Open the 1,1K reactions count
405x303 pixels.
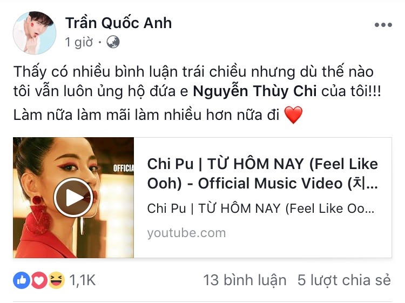coord(83,280)
